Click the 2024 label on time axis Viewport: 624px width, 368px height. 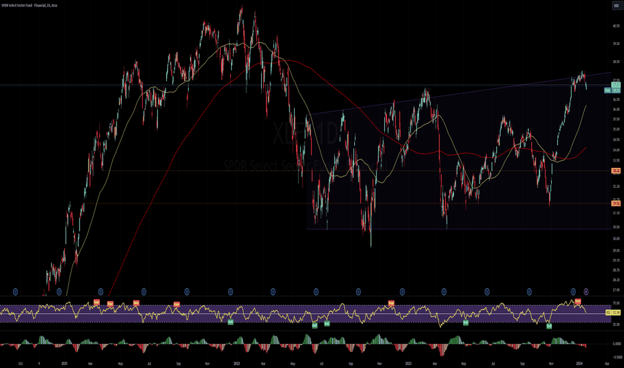coord(579,363)
